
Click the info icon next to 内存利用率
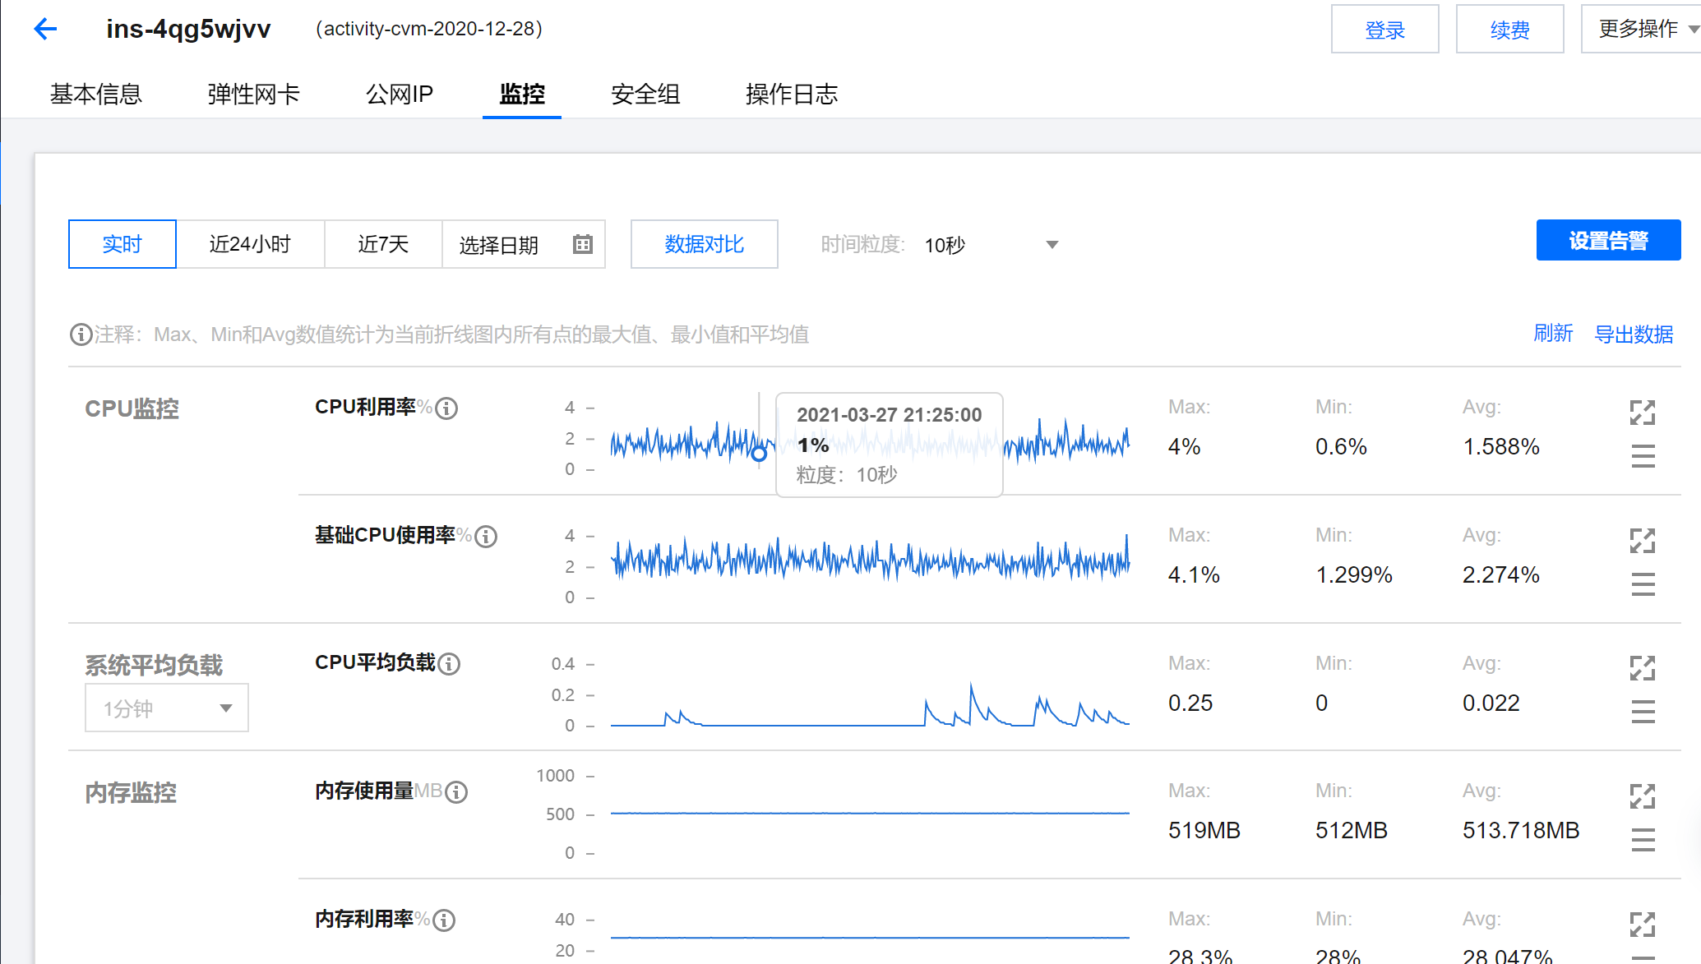coord(444,920)
